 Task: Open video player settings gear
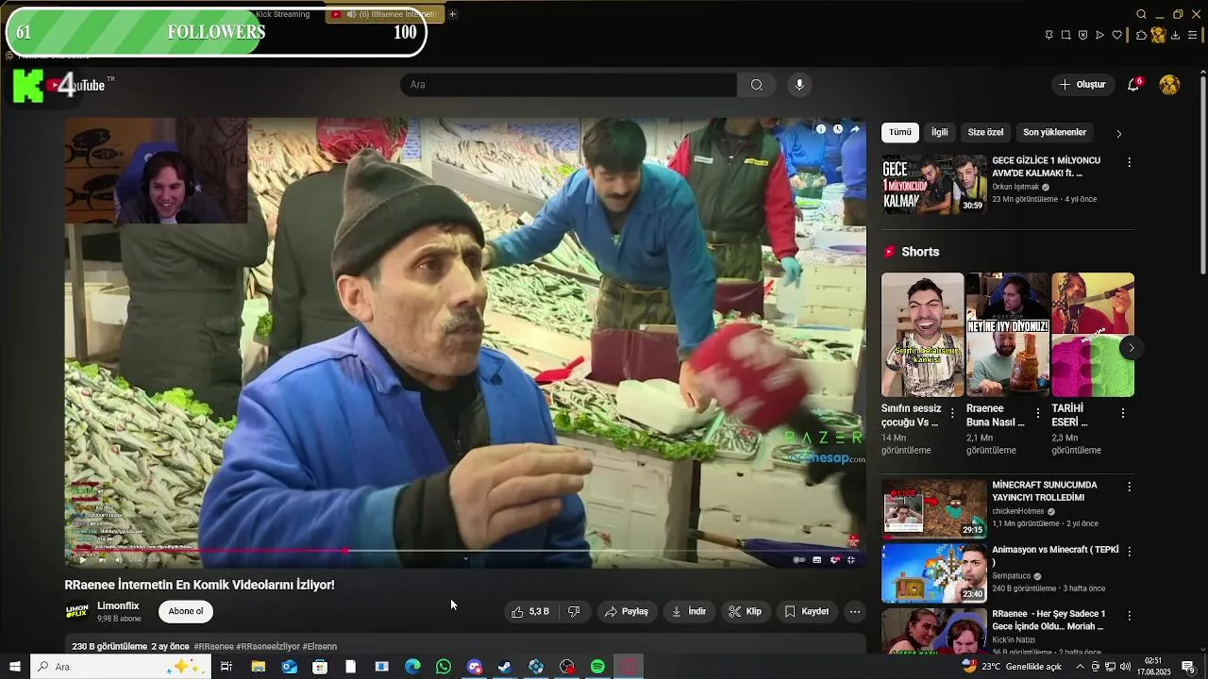[834, 559]
